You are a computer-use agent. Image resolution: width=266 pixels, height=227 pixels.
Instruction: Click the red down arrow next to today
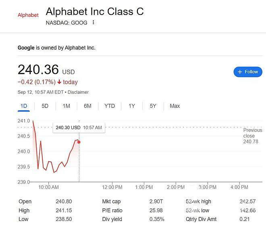59,82
